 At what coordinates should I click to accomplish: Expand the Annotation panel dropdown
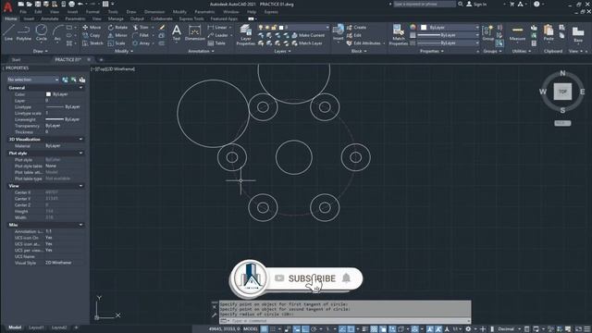[201, 51]
